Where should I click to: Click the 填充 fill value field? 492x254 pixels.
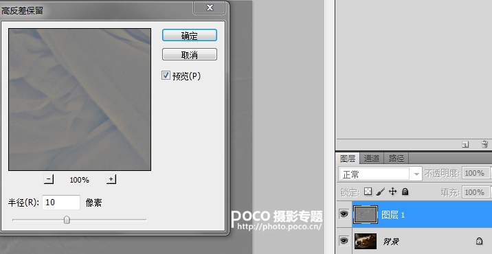pyautogui.click(x=475, y=192)
